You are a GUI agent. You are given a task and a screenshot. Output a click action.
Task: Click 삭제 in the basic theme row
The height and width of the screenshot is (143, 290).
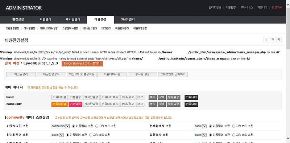(162, 97)
